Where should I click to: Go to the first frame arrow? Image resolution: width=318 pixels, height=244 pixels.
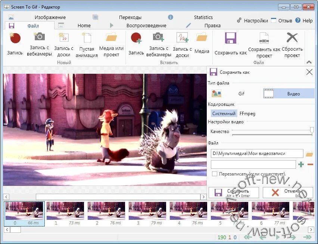[247, 237]
